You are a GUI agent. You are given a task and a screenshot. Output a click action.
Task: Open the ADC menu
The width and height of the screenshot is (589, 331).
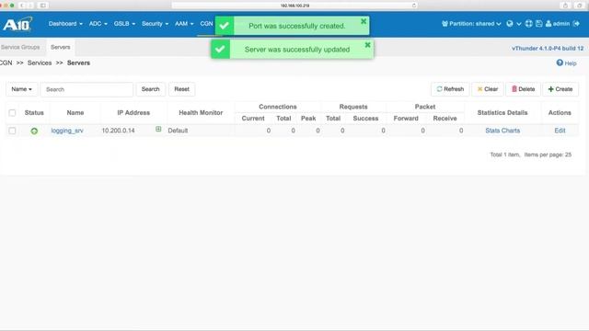98,24
